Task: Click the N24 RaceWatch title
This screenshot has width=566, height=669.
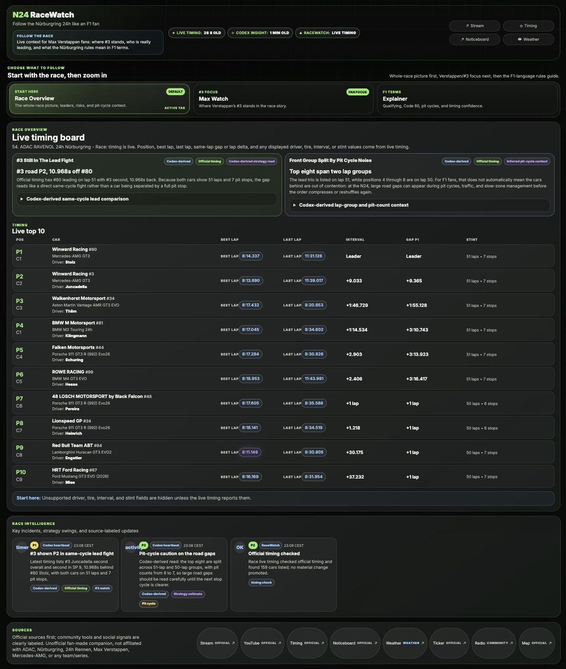Action: coord(43,15)
